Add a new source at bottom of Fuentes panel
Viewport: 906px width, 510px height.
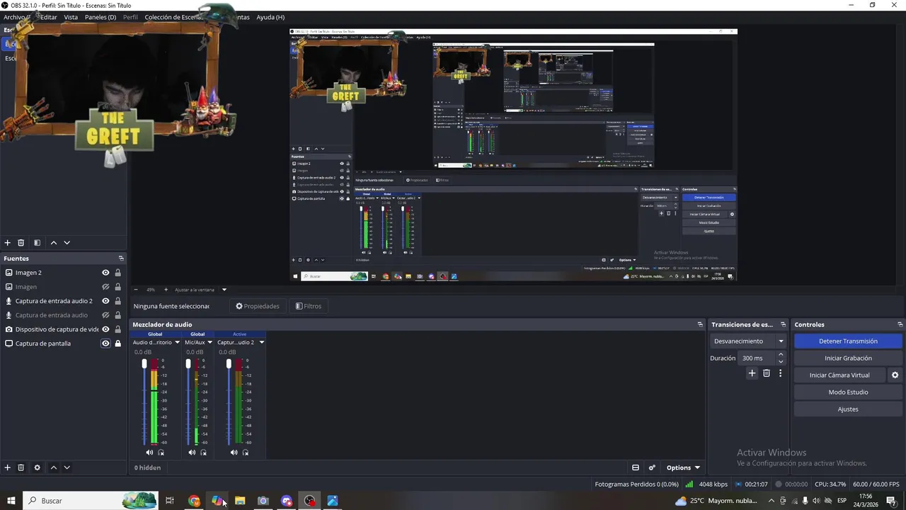click(x=8, y=467)
